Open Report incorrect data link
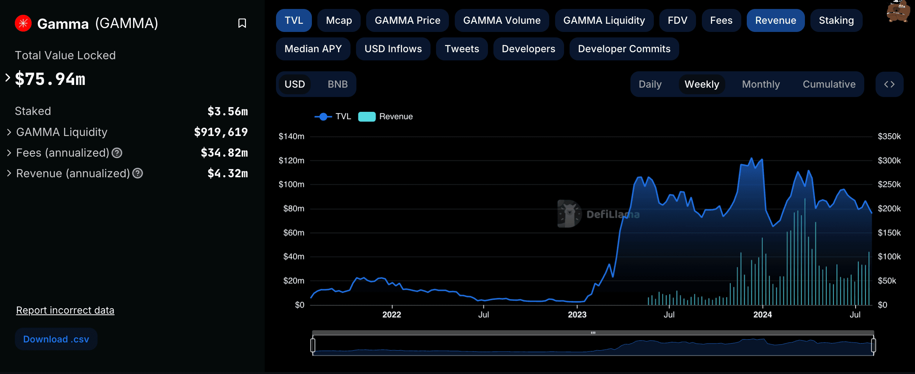This screenshot has width=915, height=374. click(x=65, y=310)
